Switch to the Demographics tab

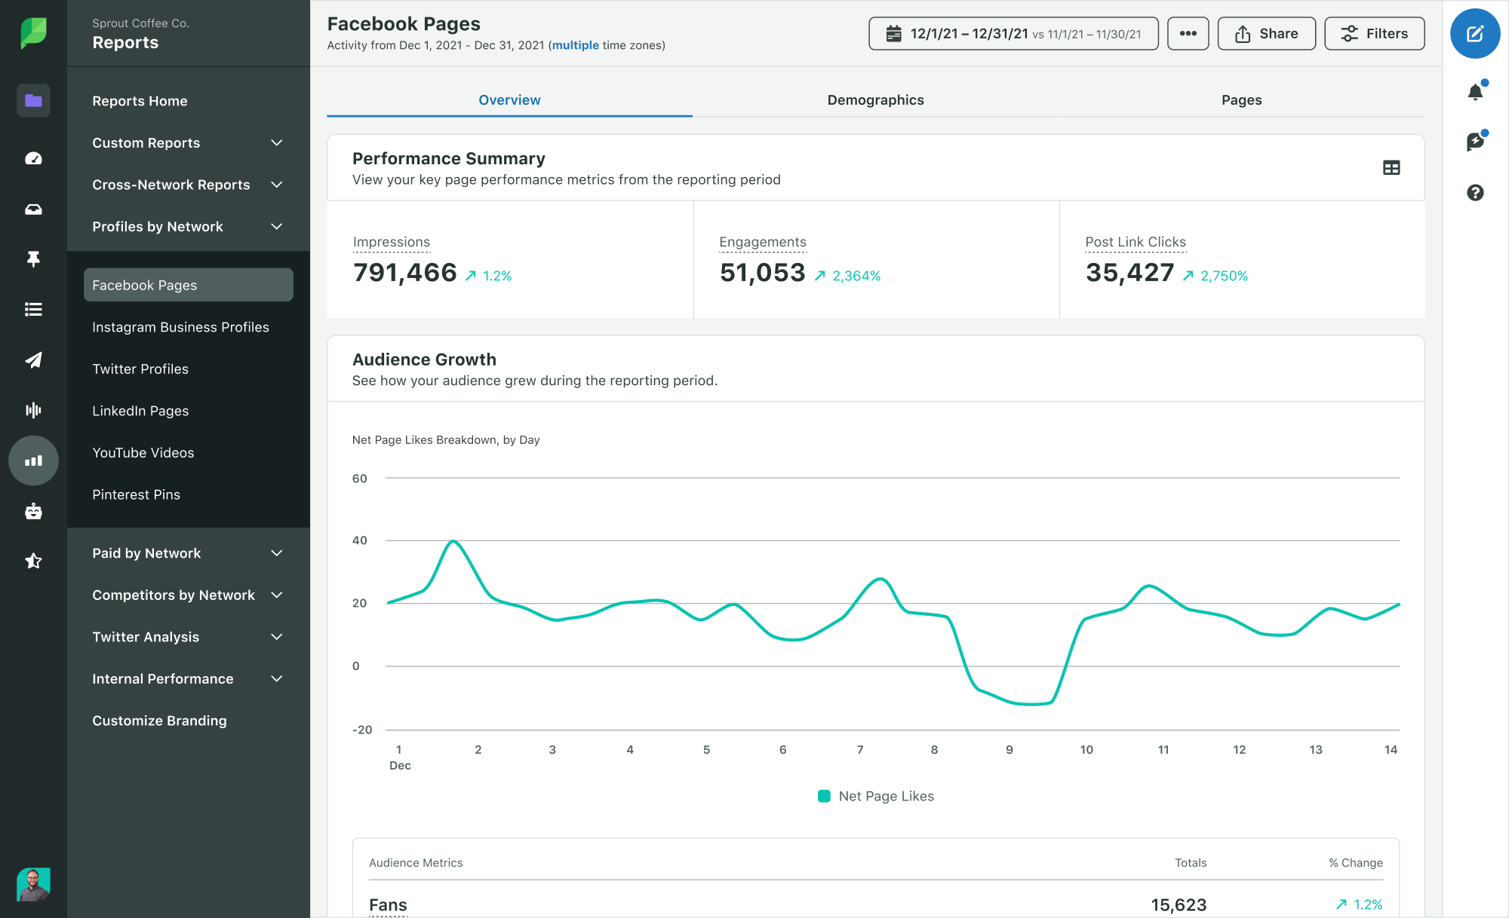click(x=875, y=99)
